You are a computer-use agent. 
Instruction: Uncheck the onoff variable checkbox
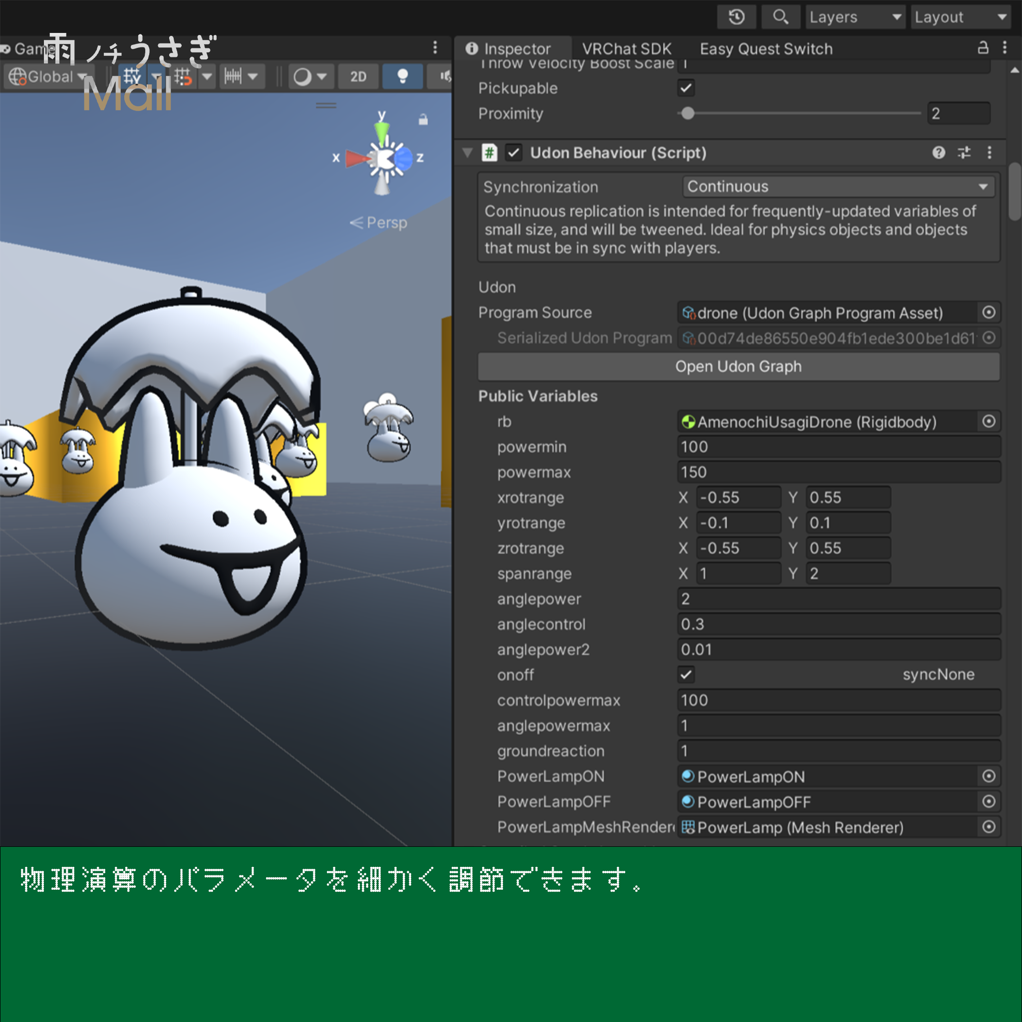[x=686, y=675]
